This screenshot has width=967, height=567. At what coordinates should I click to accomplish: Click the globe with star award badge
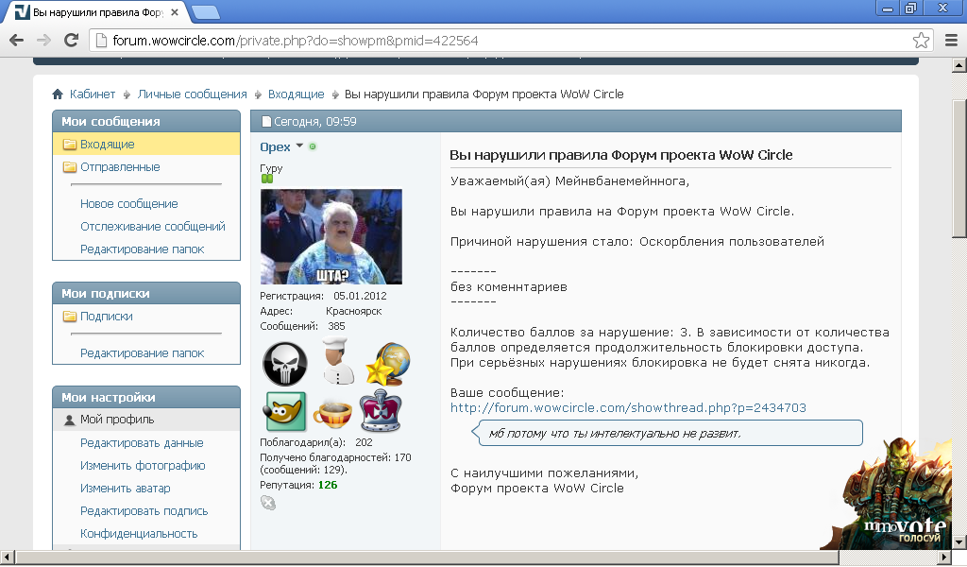pos(388,364)
